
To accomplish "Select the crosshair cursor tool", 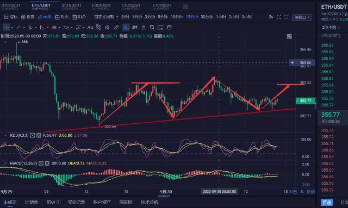I will 7,28.
